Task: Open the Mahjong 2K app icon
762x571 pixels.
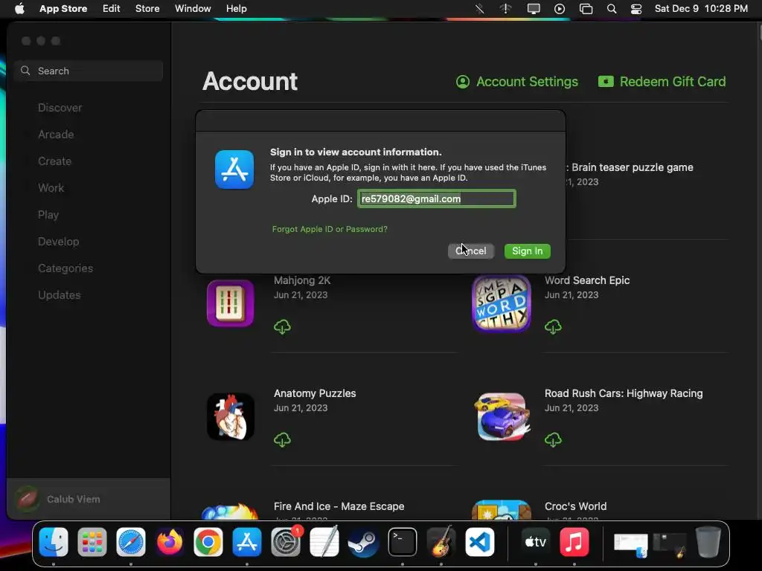Action: coord(231,303)
